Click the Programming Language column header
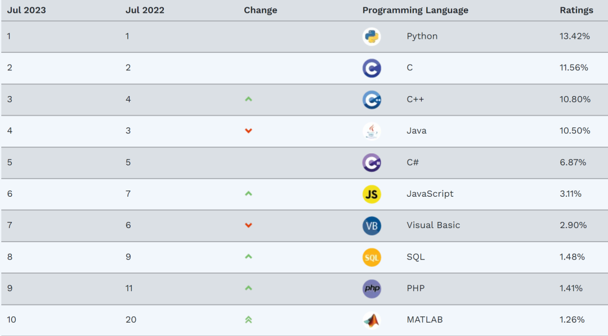Image resolution: width=608 pixels, height=336 pixels. (415, 10)
